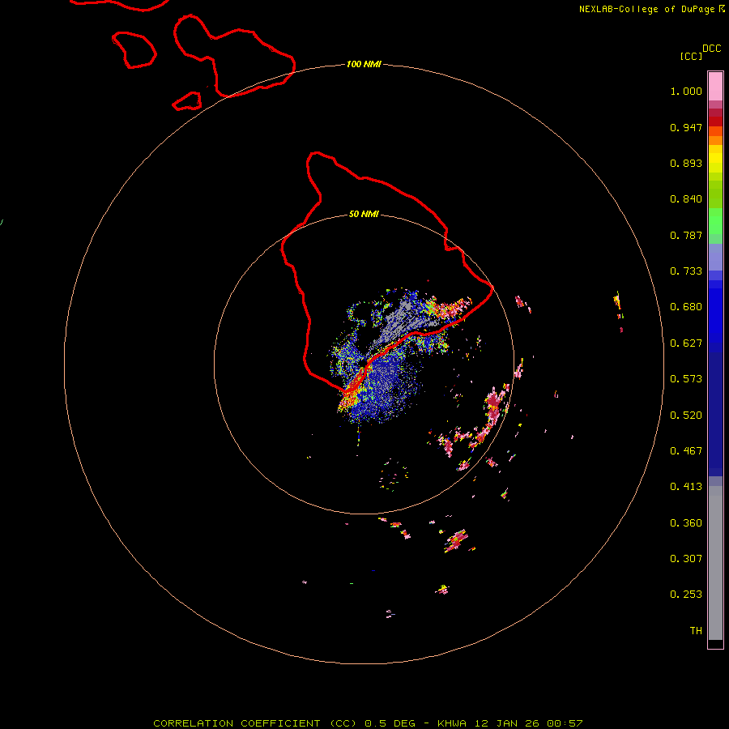Select the 0.947 scale value
The width and height of the screenshot is (729, 729).
point(686,127)
